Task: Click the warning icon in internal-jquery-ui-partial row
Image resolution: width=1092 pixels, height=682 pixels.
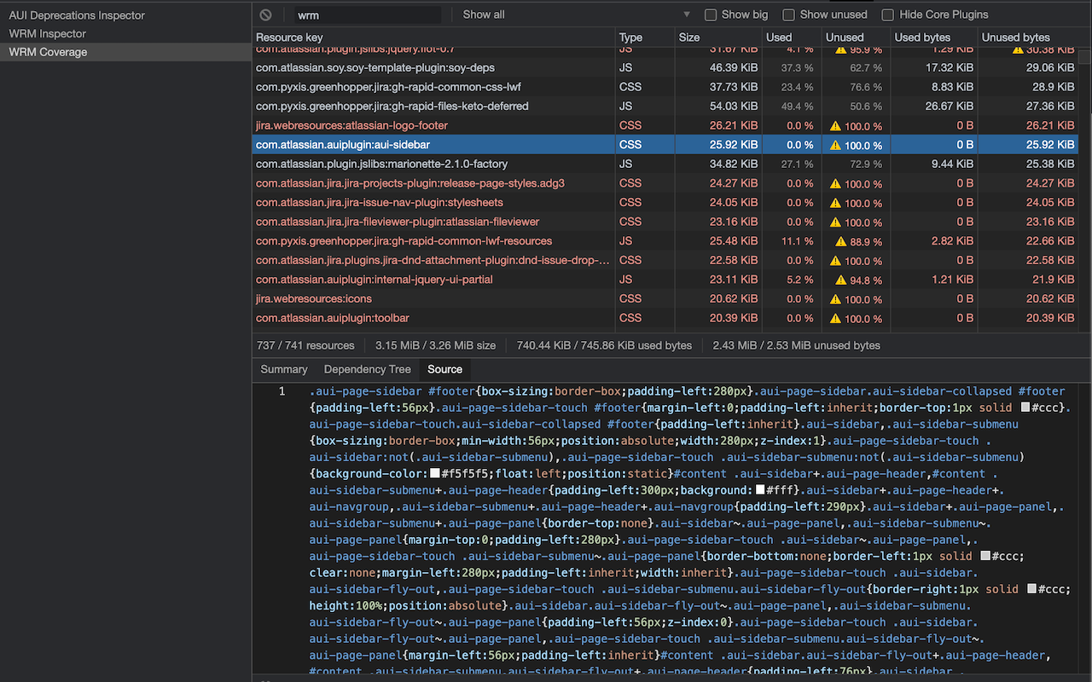Action: [841, 280]
